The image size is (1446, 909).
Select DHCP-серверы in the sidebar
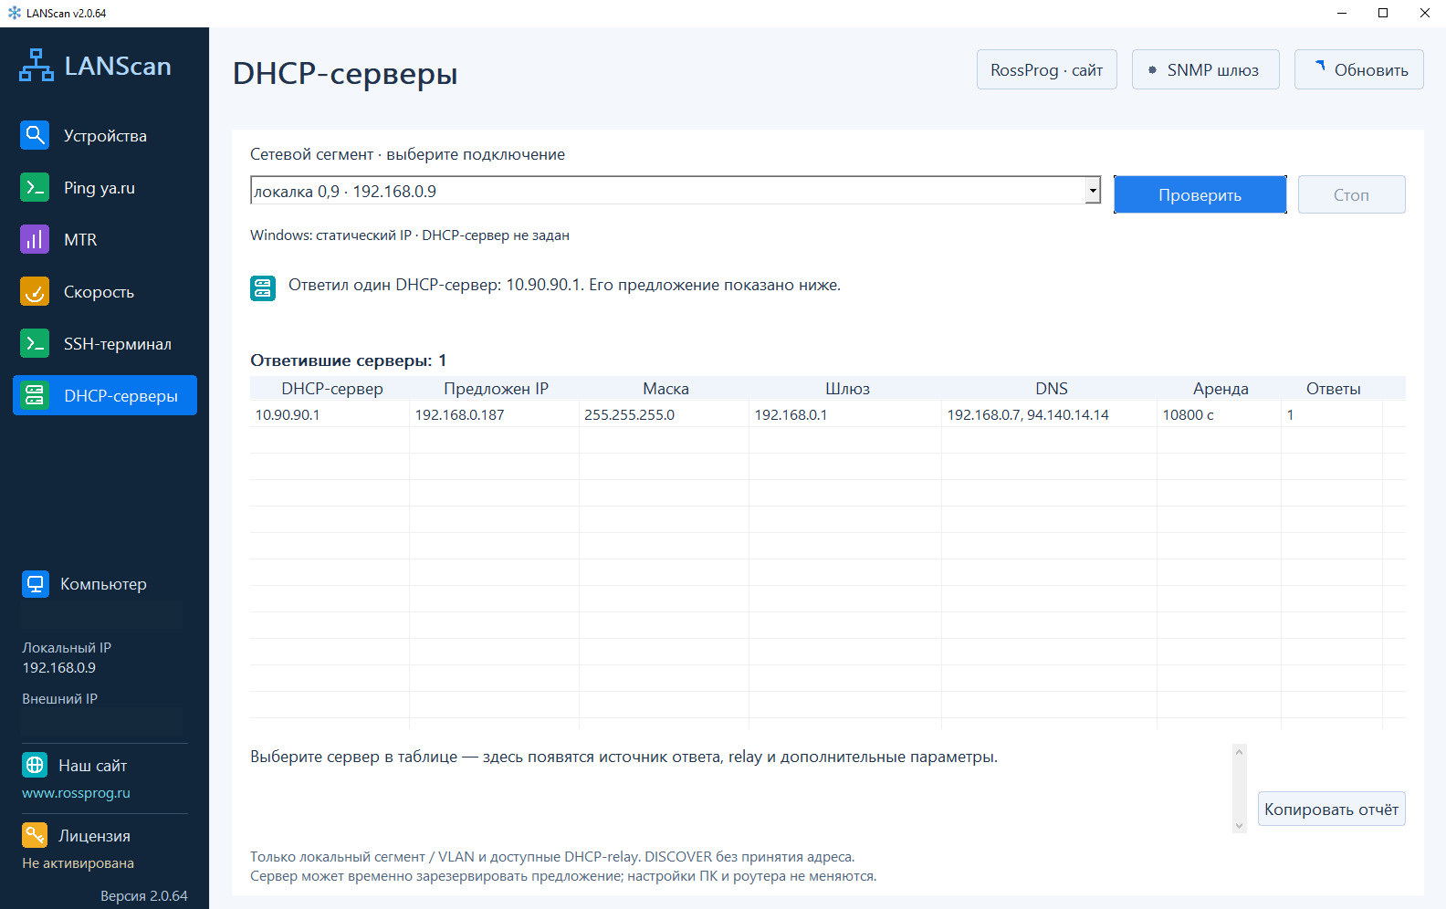(105, 395)
